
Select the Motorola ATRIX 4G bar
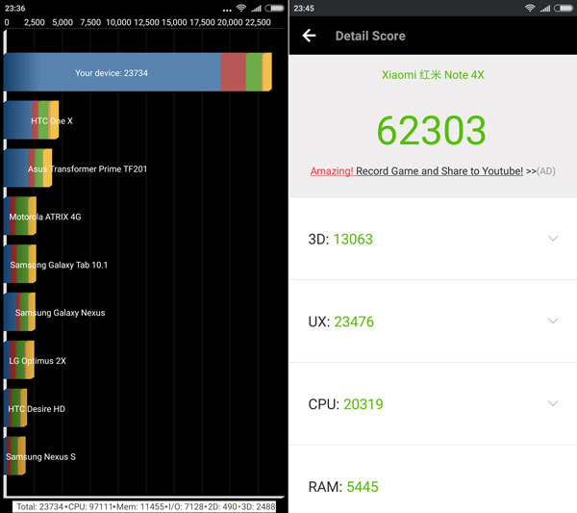(20, 216)
